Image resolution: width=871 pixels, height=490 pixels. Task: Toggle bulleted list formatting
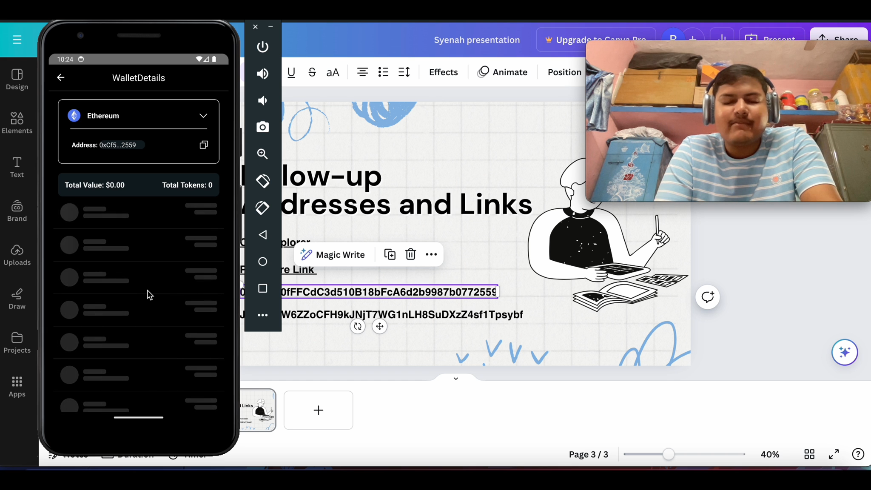[x=383, y=72]
